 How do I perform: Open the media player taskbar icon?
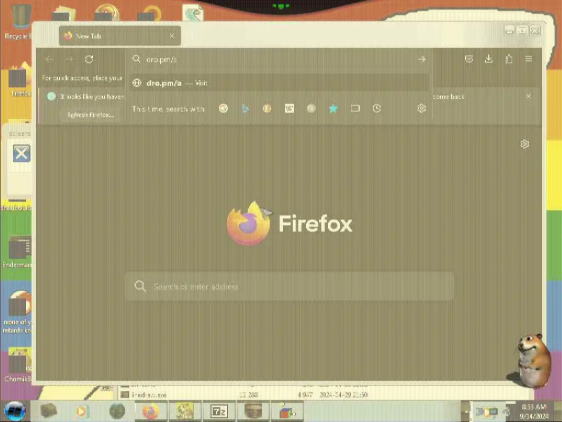point(81,411)
